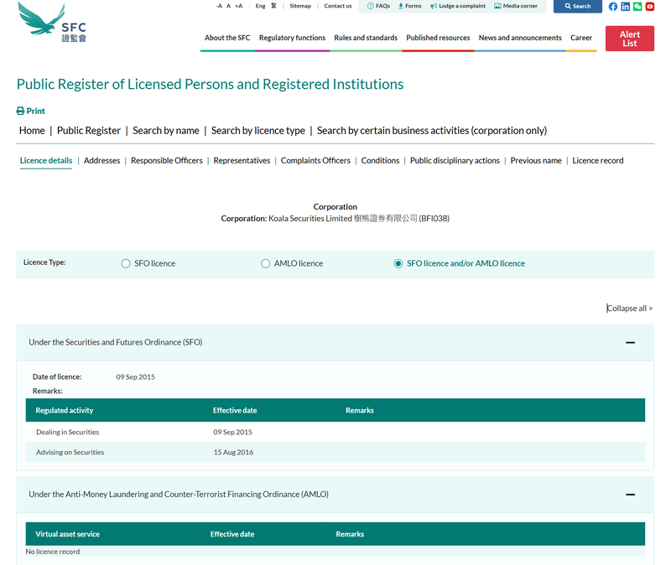Click the Dealing in Securities row
The height and width of the screenshot is (565, 671).
coord(335,432)
